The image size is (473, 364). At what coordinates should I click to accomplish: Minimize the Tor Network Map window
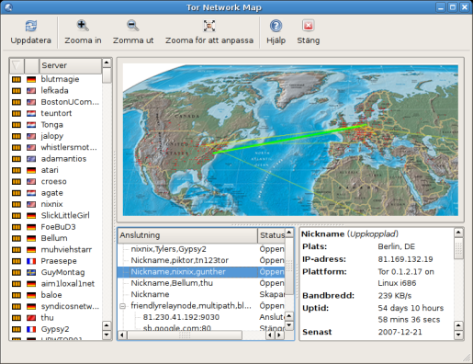click(x=441, y=7)
